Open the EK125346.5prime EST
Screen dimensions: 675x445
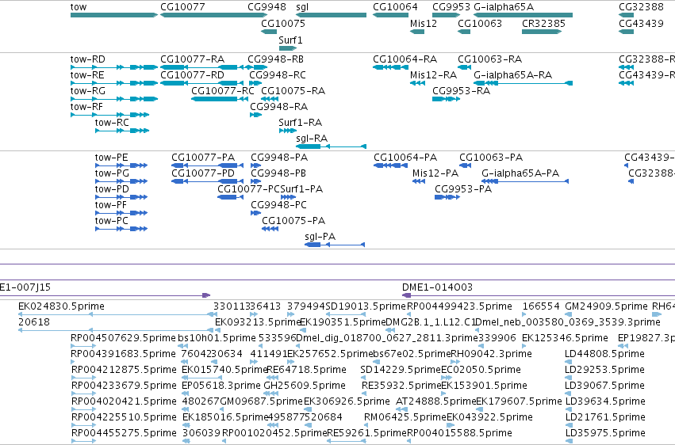[525, 346]
